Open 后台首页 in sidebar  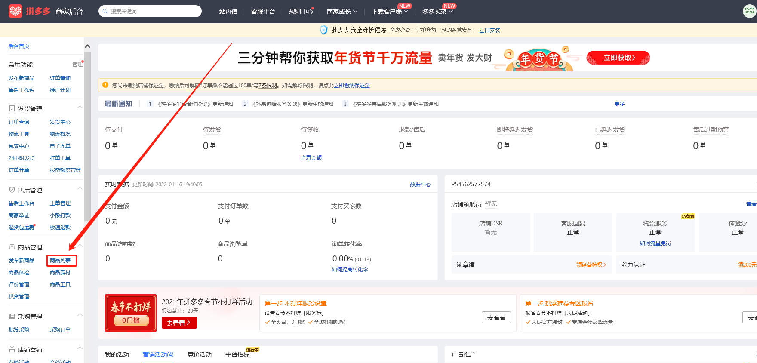click(x=19, y=46)
